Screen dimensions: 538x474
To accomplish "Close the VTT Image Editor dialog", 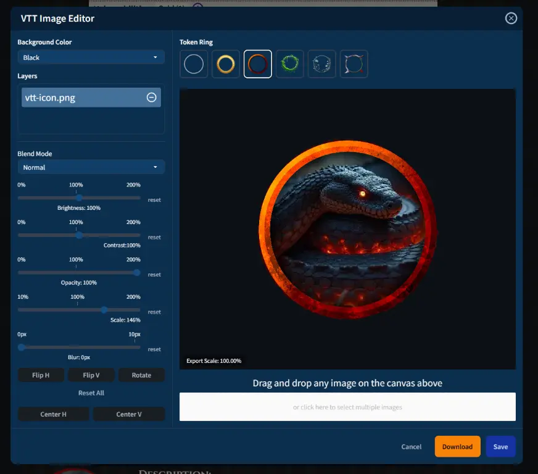I will point(511,19).
